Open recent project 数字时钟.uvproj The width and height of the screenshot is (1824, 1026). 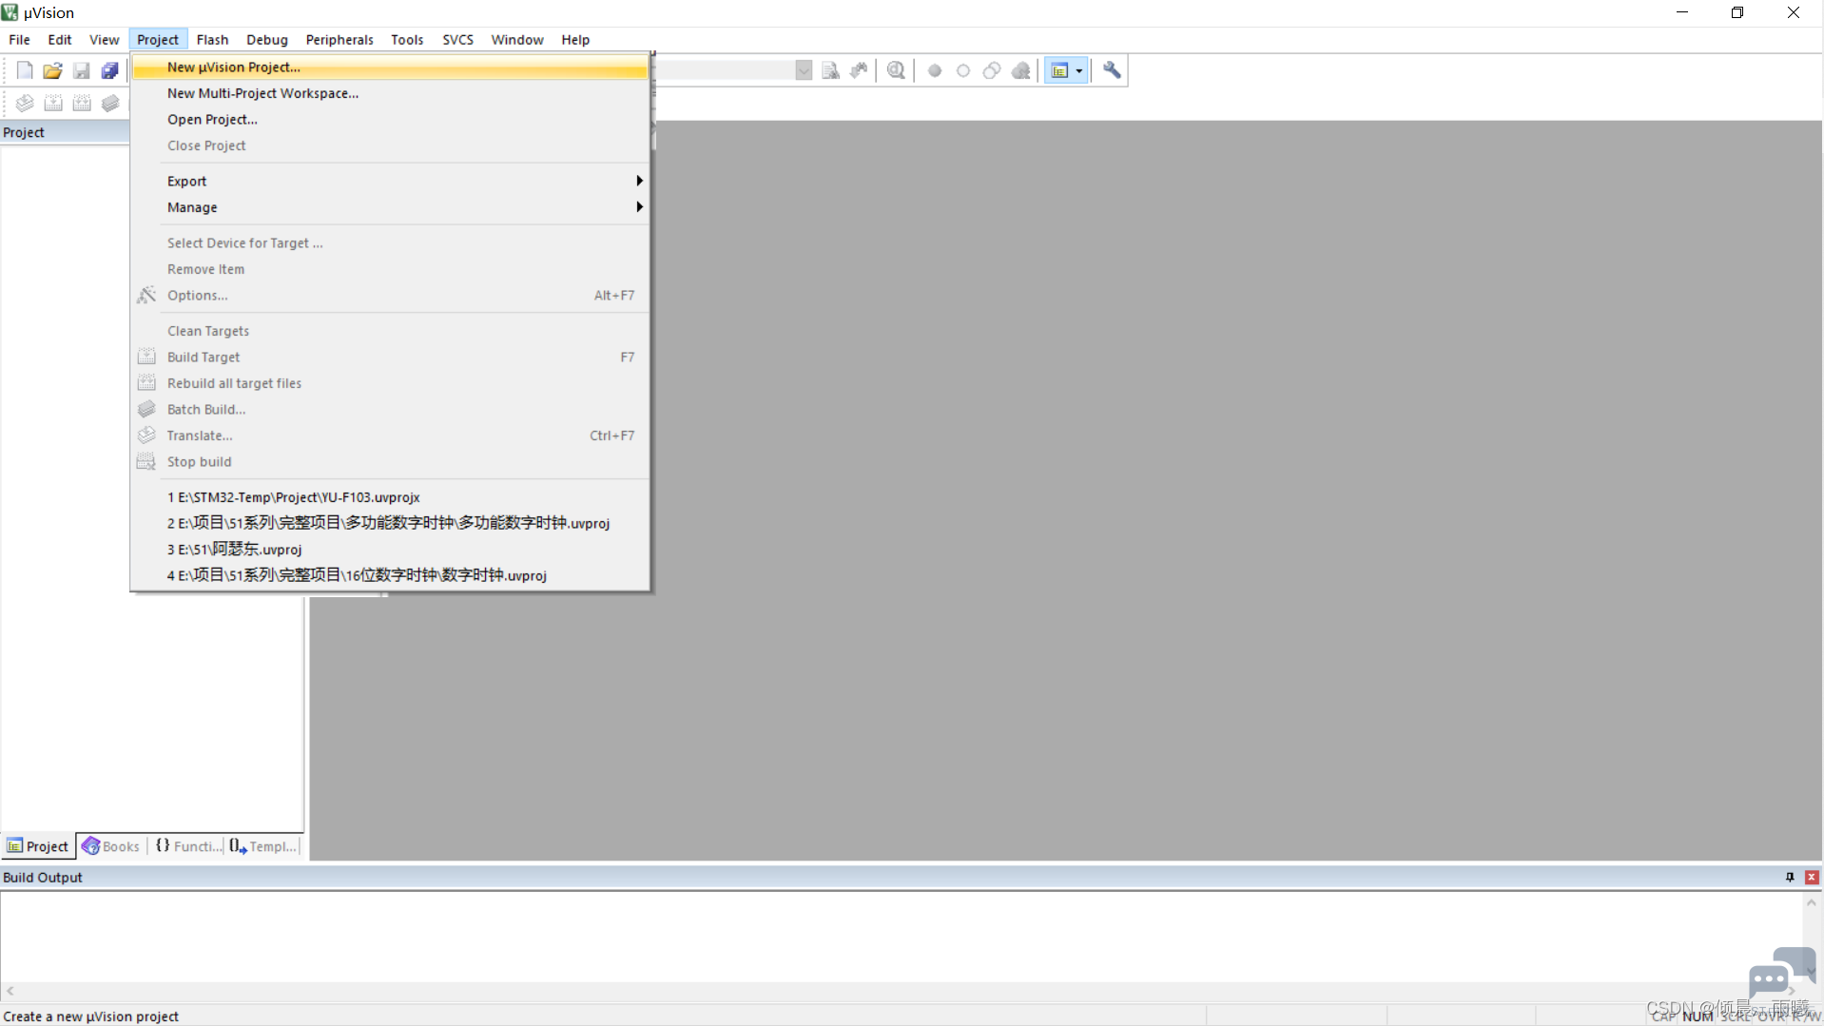click(390, 575)
